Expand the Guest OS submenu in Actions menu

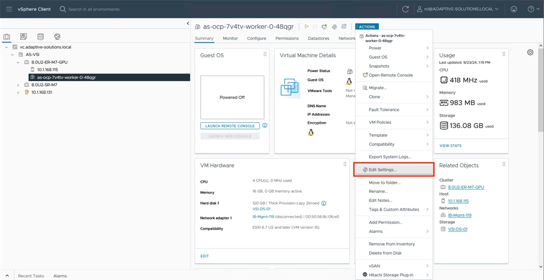coord(394,57)
